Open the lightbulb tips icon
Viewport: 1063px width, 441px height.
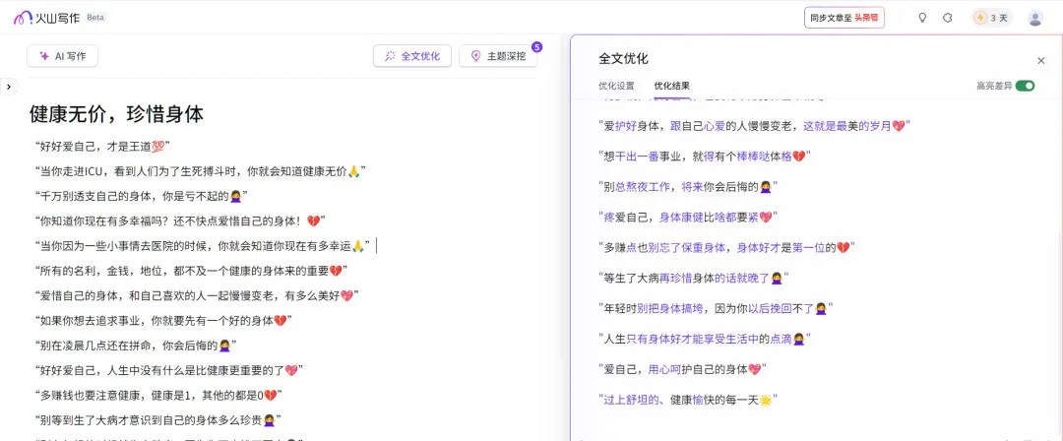(x=922, y=18)
